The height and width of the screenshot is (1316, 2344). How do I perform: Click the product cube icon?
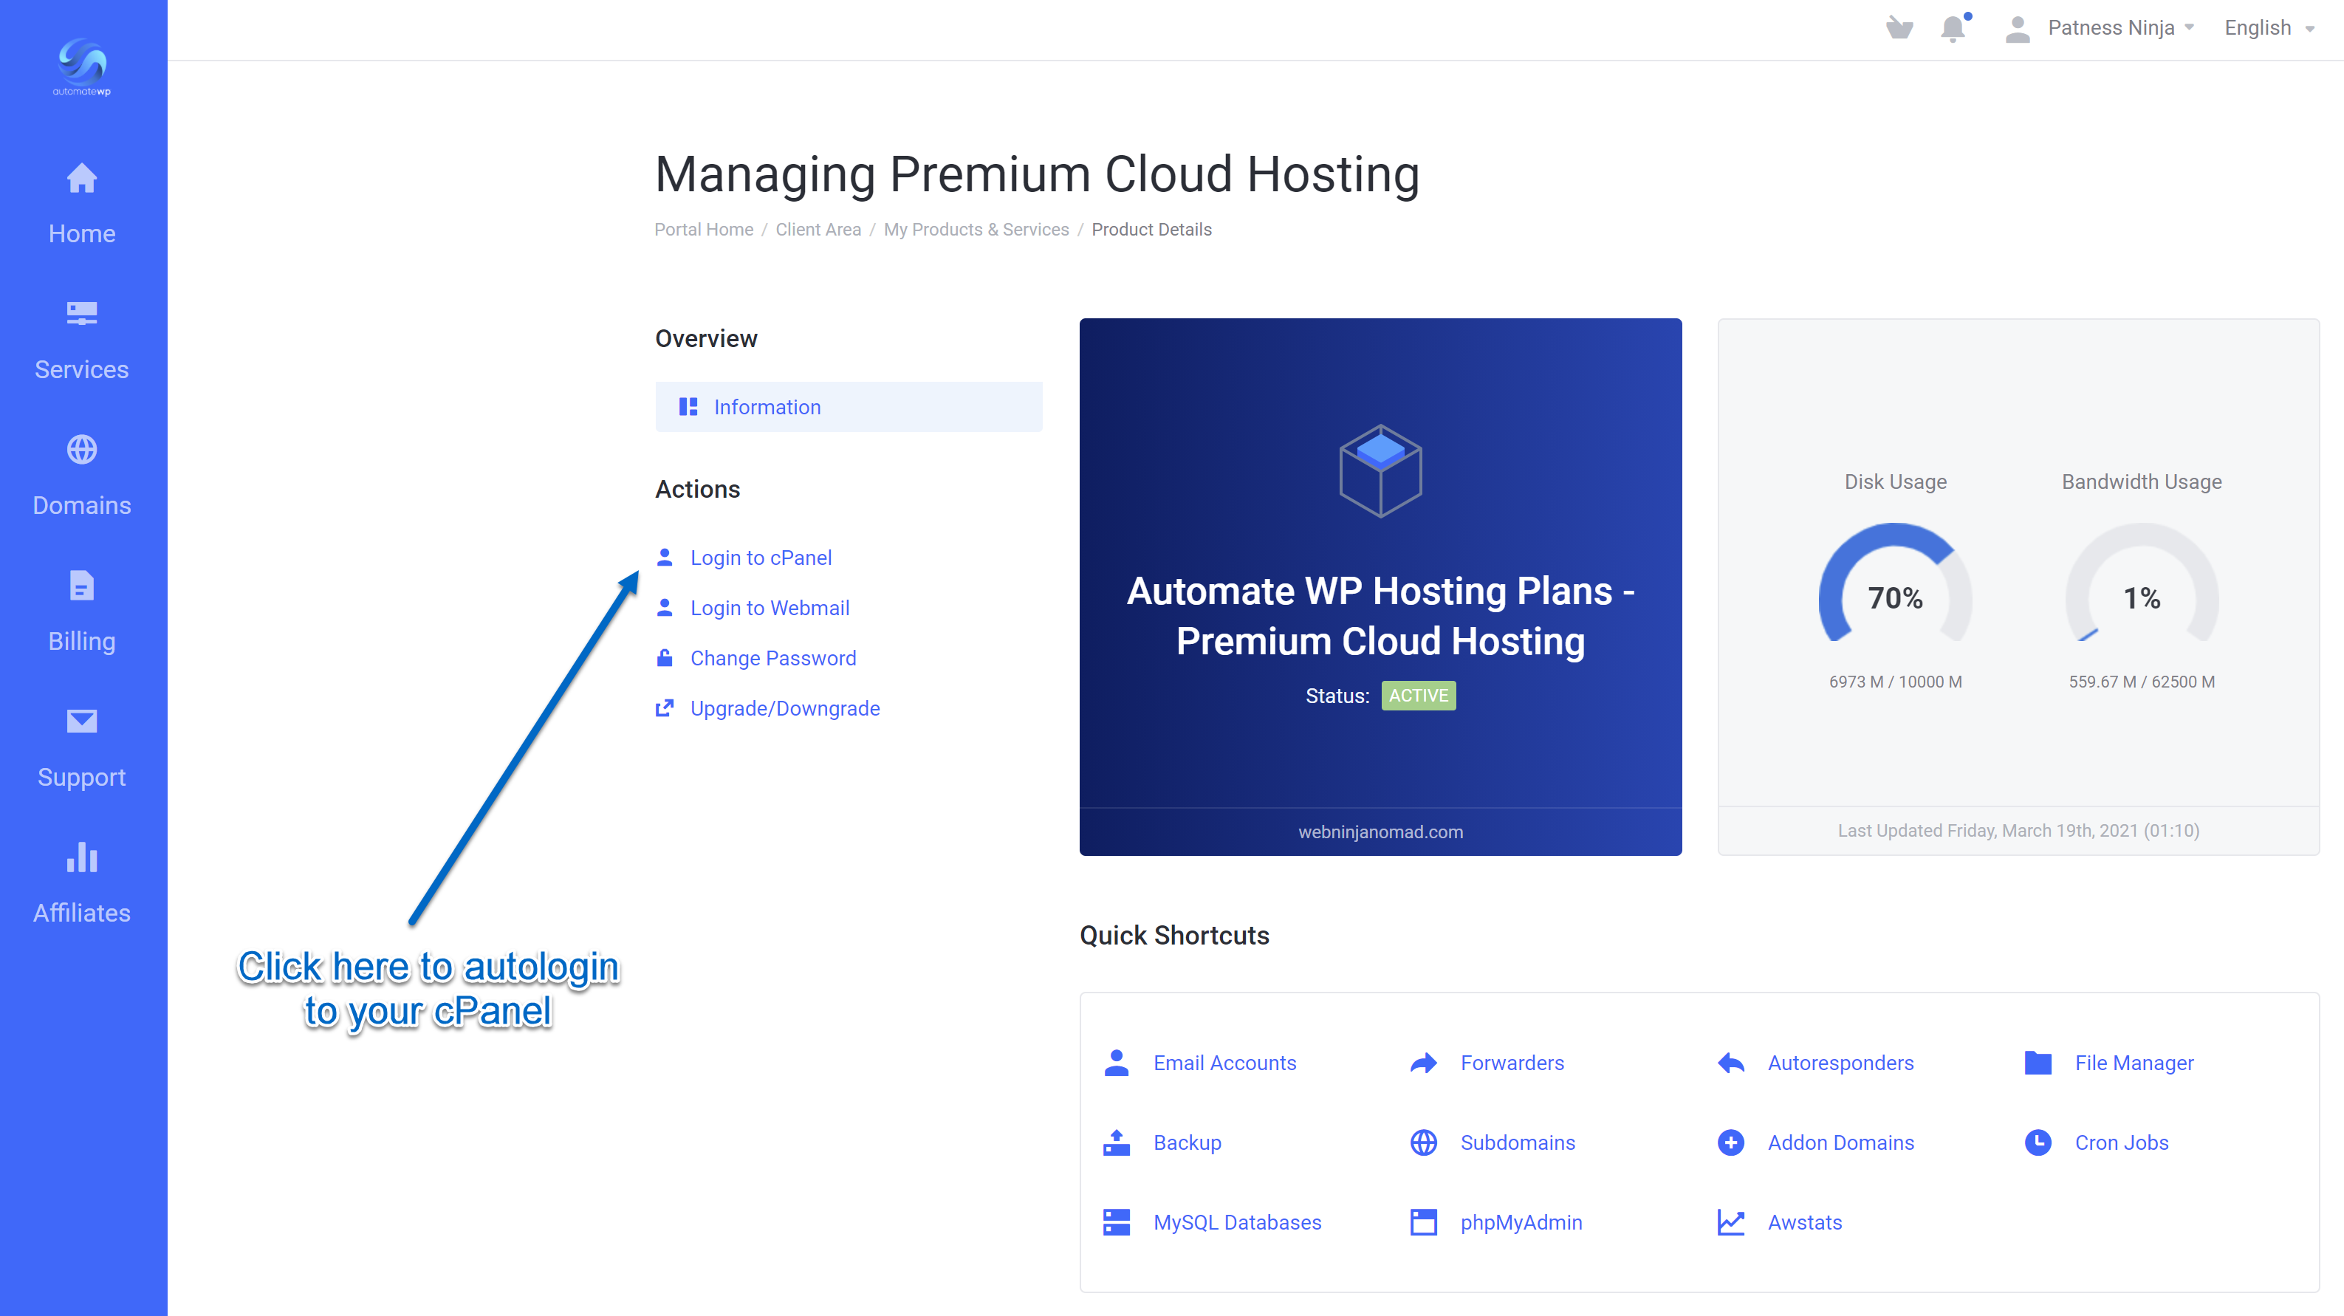tap(1380, 470)
